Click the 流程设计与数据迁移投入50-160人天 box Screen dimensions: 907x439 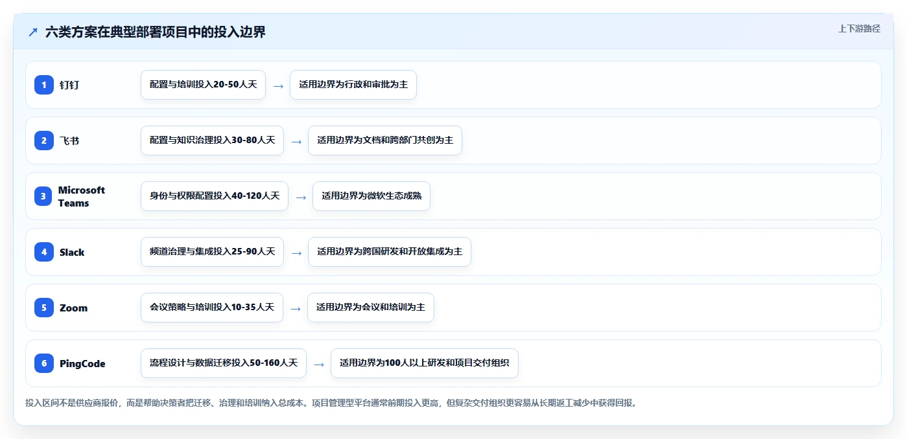point(224,363)
